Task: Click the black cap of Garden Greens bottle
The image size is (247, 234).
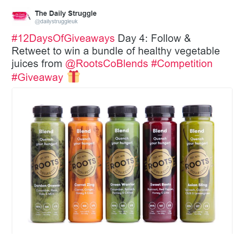Action: point(48,112)
